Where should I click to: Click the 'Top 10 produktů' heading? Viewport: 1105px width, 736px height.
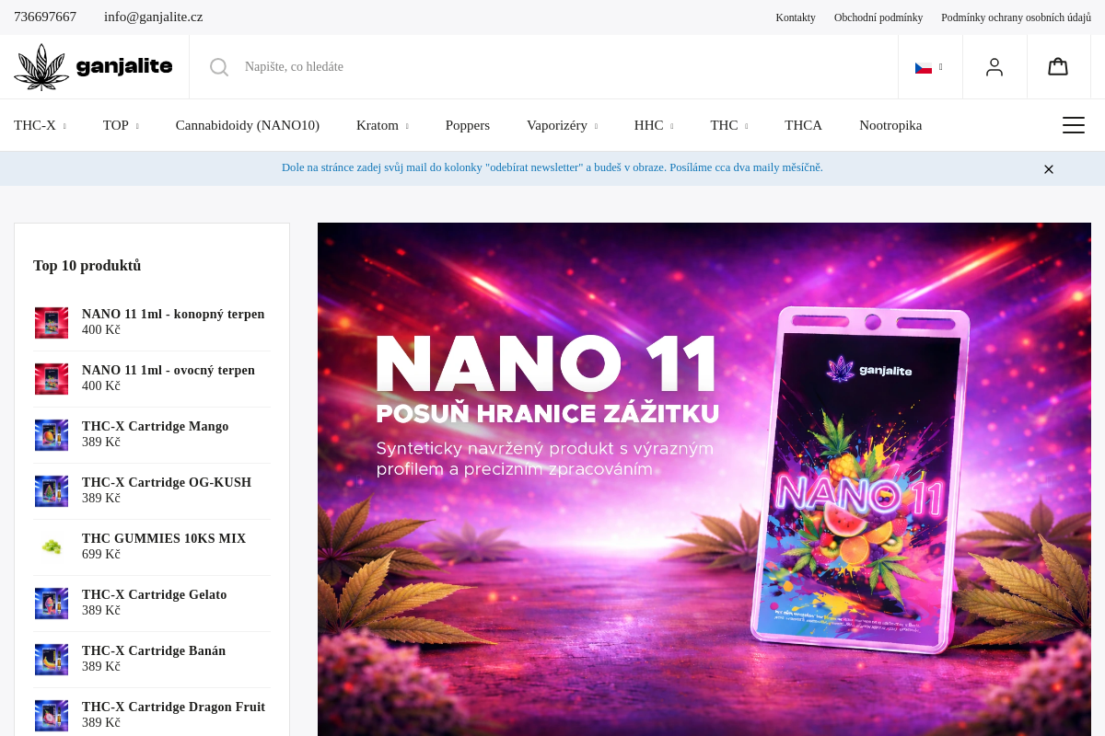(x=87, y=266)
